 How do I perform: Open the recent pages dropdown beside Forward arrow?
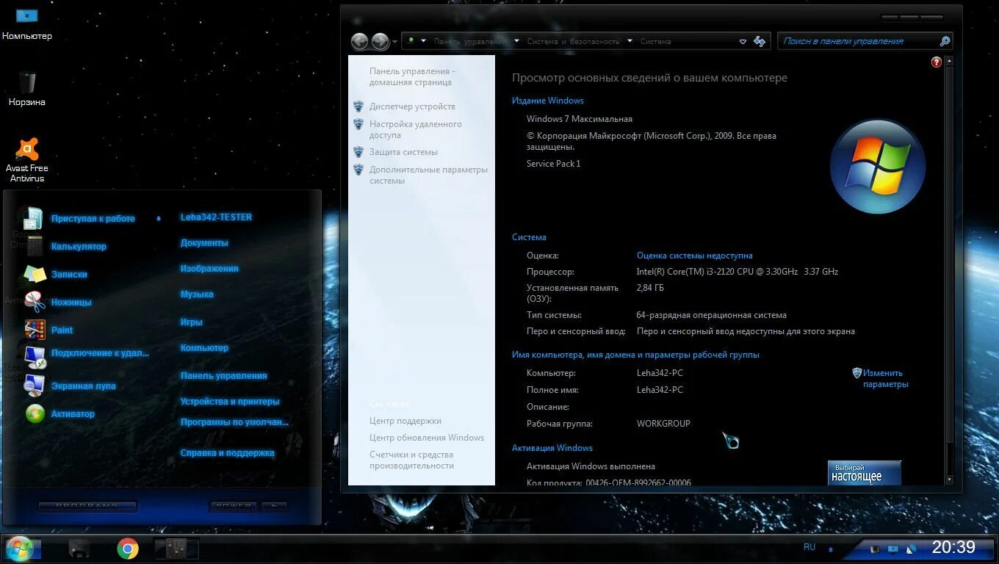394,42
